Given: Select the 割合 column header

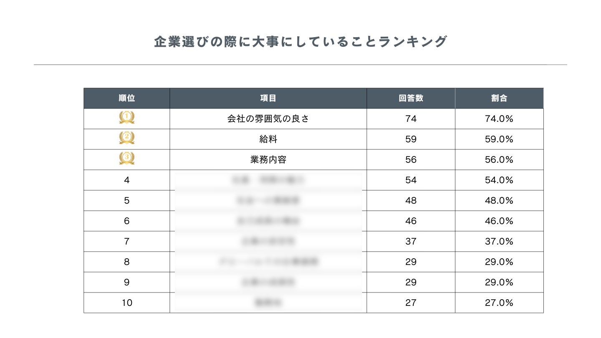Looking at the screenshot, I should click(499, 98).
